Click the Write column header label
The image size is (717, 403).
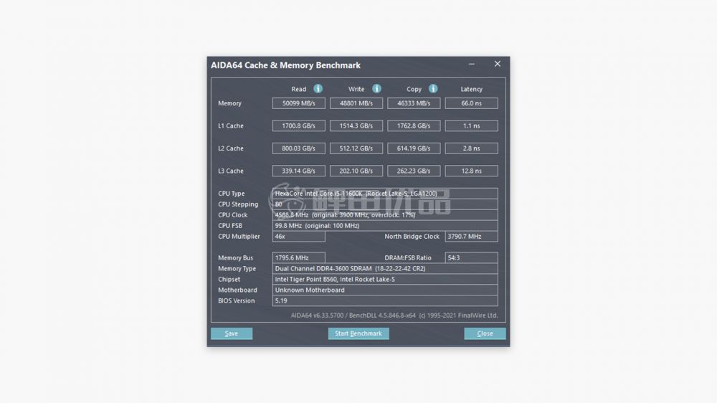click(356, 89)
